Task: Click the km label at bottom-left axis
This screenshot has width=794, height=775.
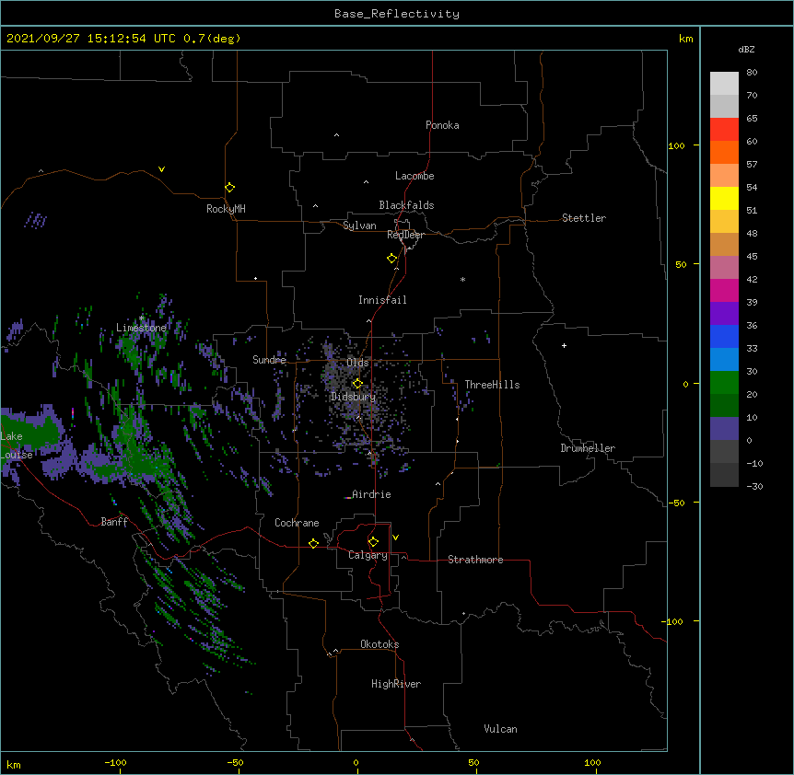Action: 13,764
